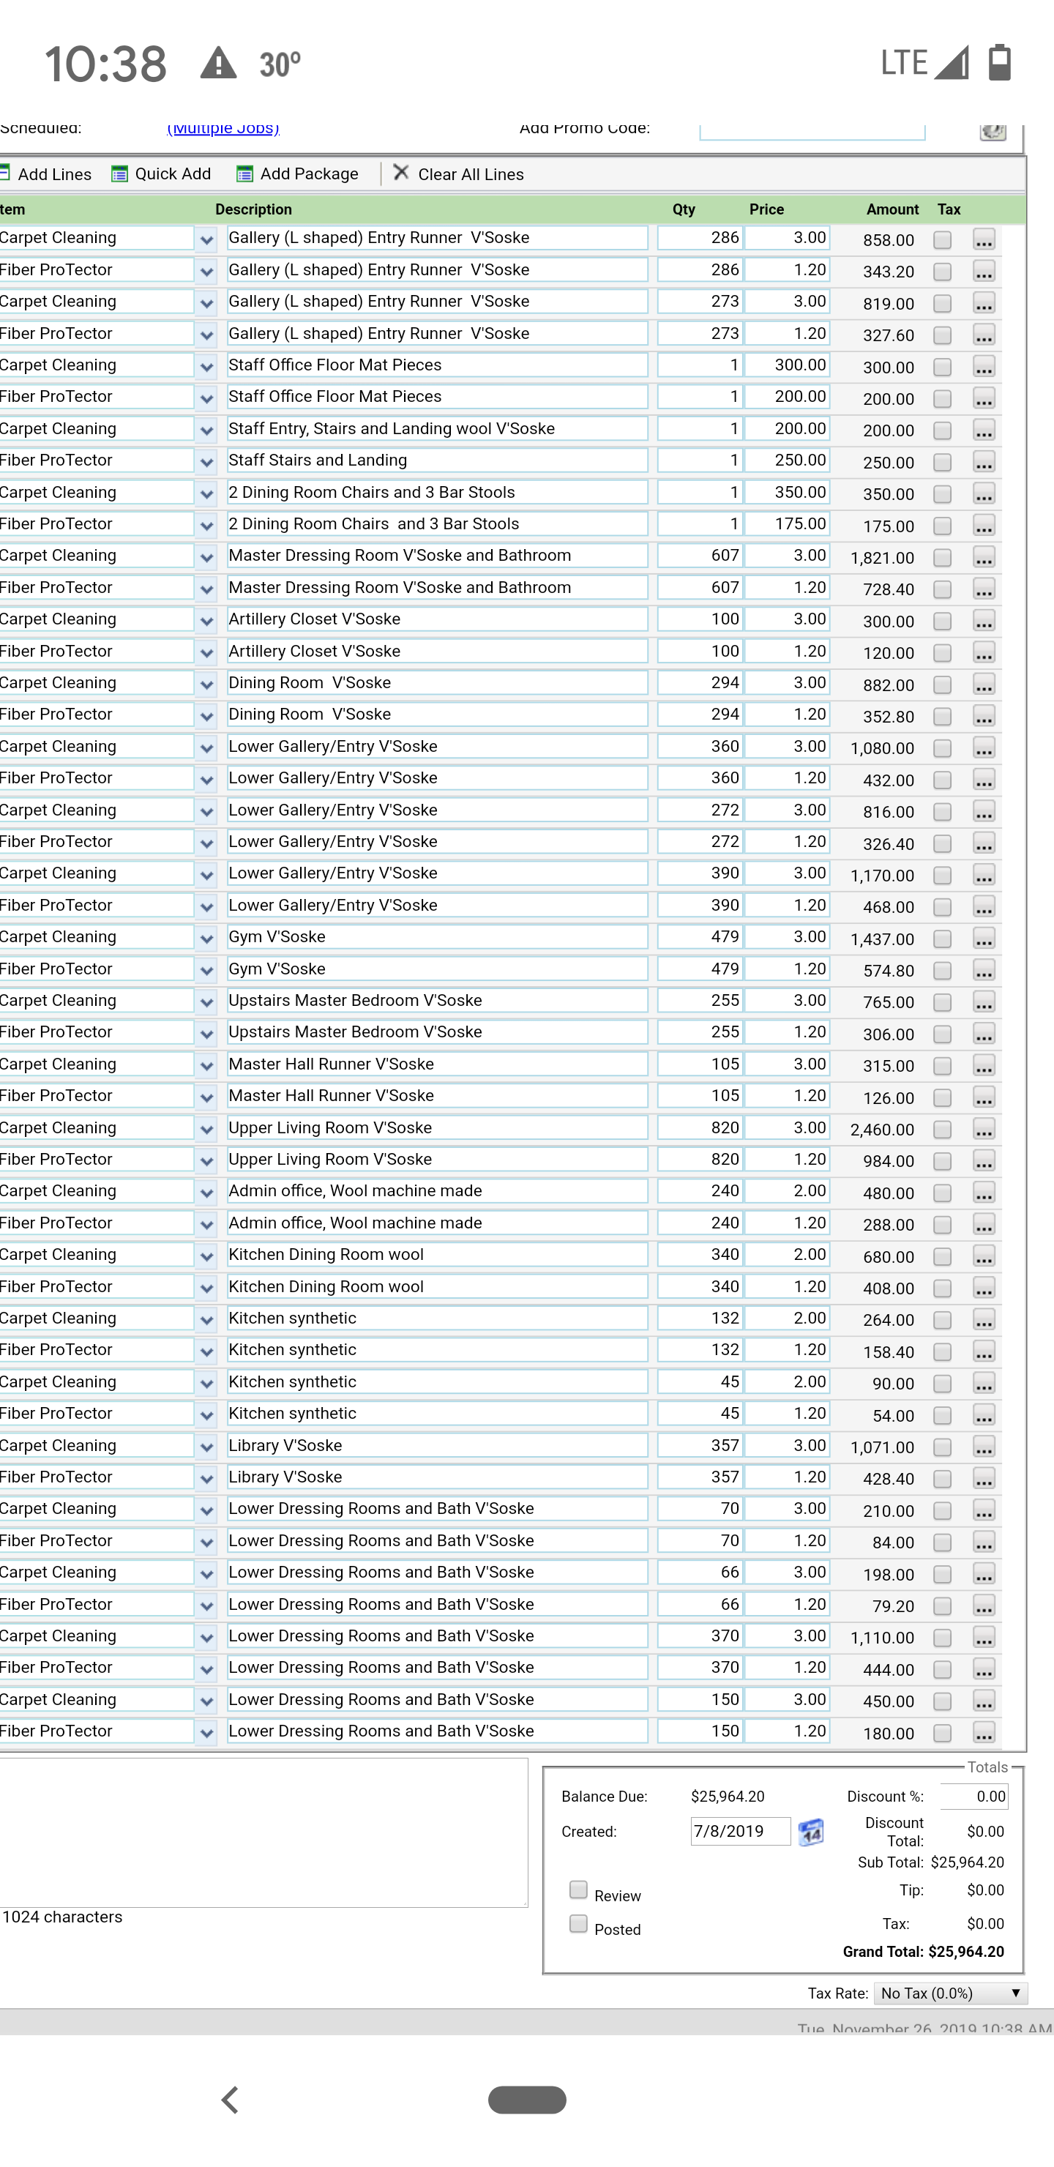
Task: Check the Review checkbox
Action: 579,1890
